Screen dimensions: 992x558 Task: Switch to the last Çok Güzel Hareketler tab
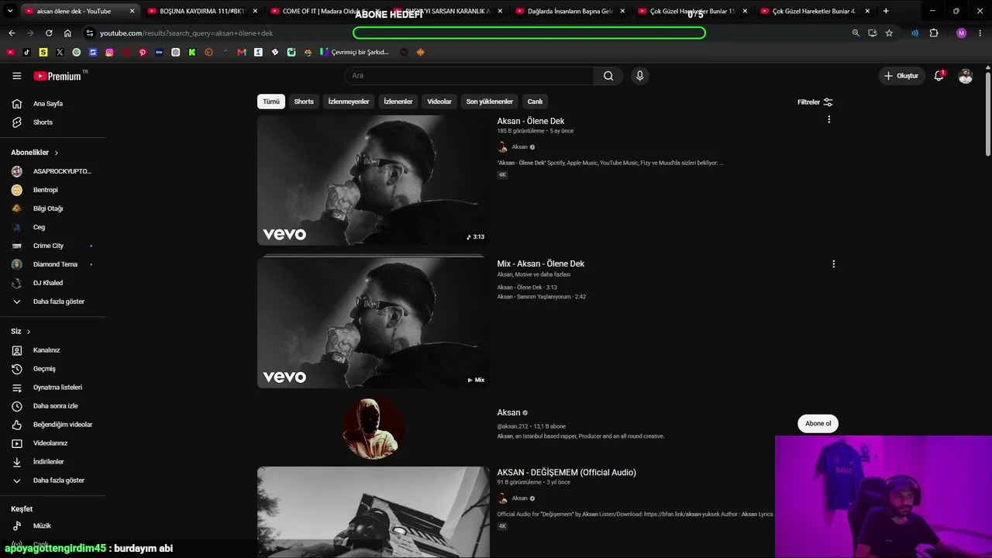814,11
